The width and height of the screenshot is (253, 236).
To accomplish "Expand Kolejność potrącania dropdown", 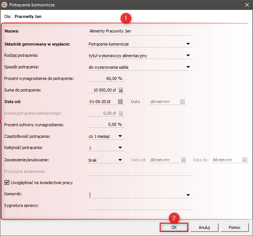I will 120,147.
